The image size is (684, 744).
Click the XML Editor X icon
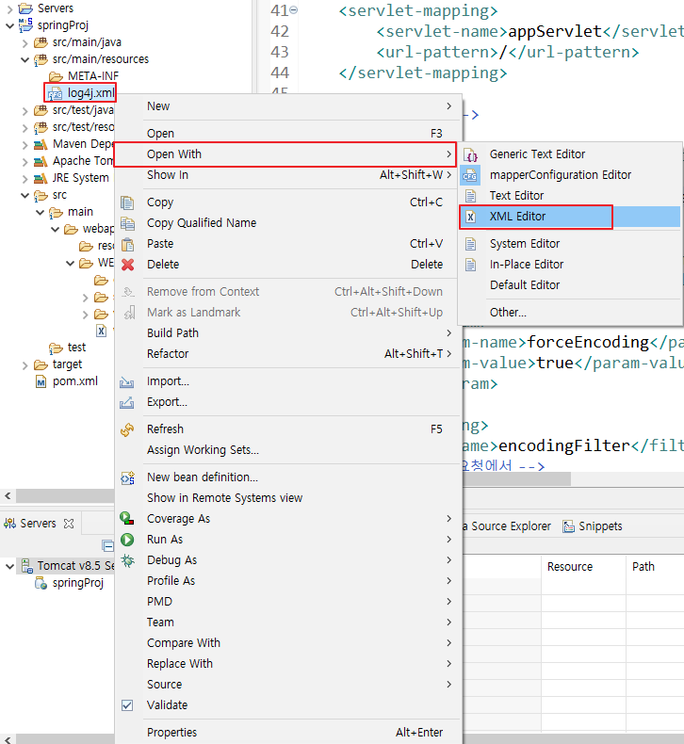(x=470, y=217)
